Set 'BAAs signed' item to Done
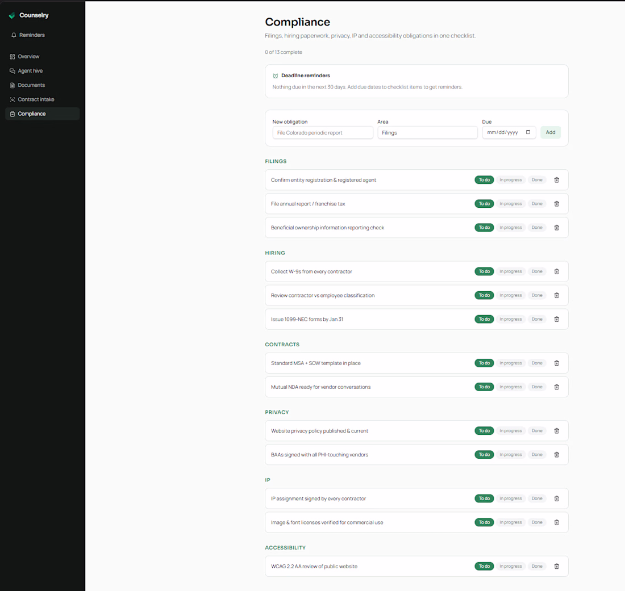This screenshot has width=625, height=591. 537,455
